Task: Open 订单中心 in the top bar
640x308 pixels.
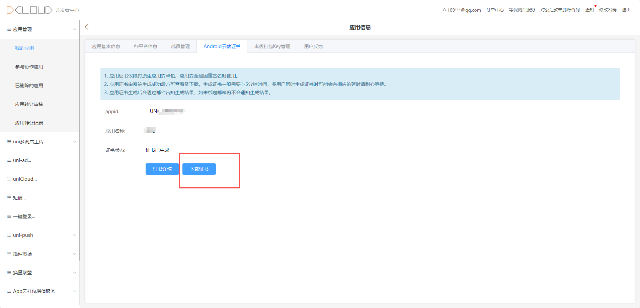Action: point(495,10)
